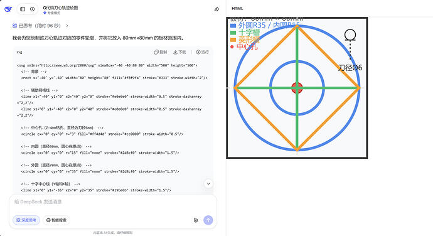
Task: Click the 内容由 AI 生成 disclaimer text
Action: pos(113,233)
